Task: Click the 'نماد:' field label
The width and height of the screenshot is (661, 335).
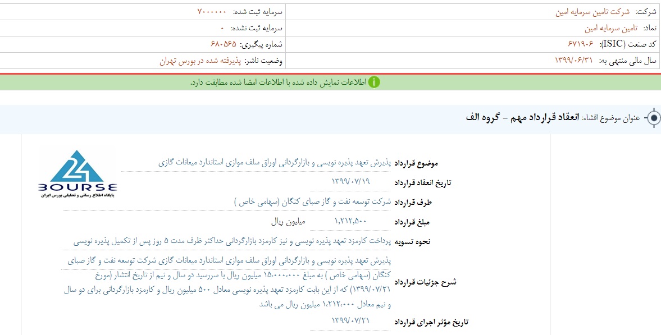Action: [x=649, y=28]
